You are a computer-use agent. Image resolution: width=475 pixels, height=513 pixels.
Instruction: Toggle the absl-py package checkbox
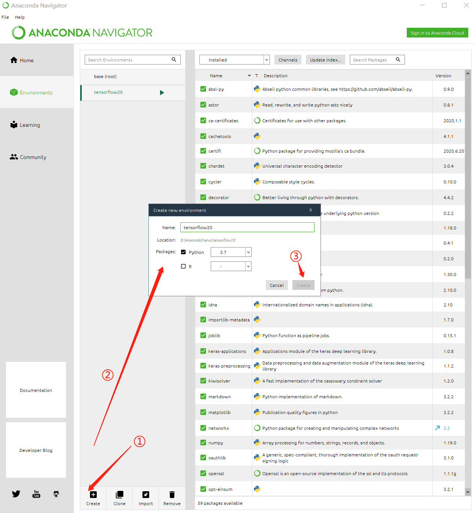[x=203, y=89]
